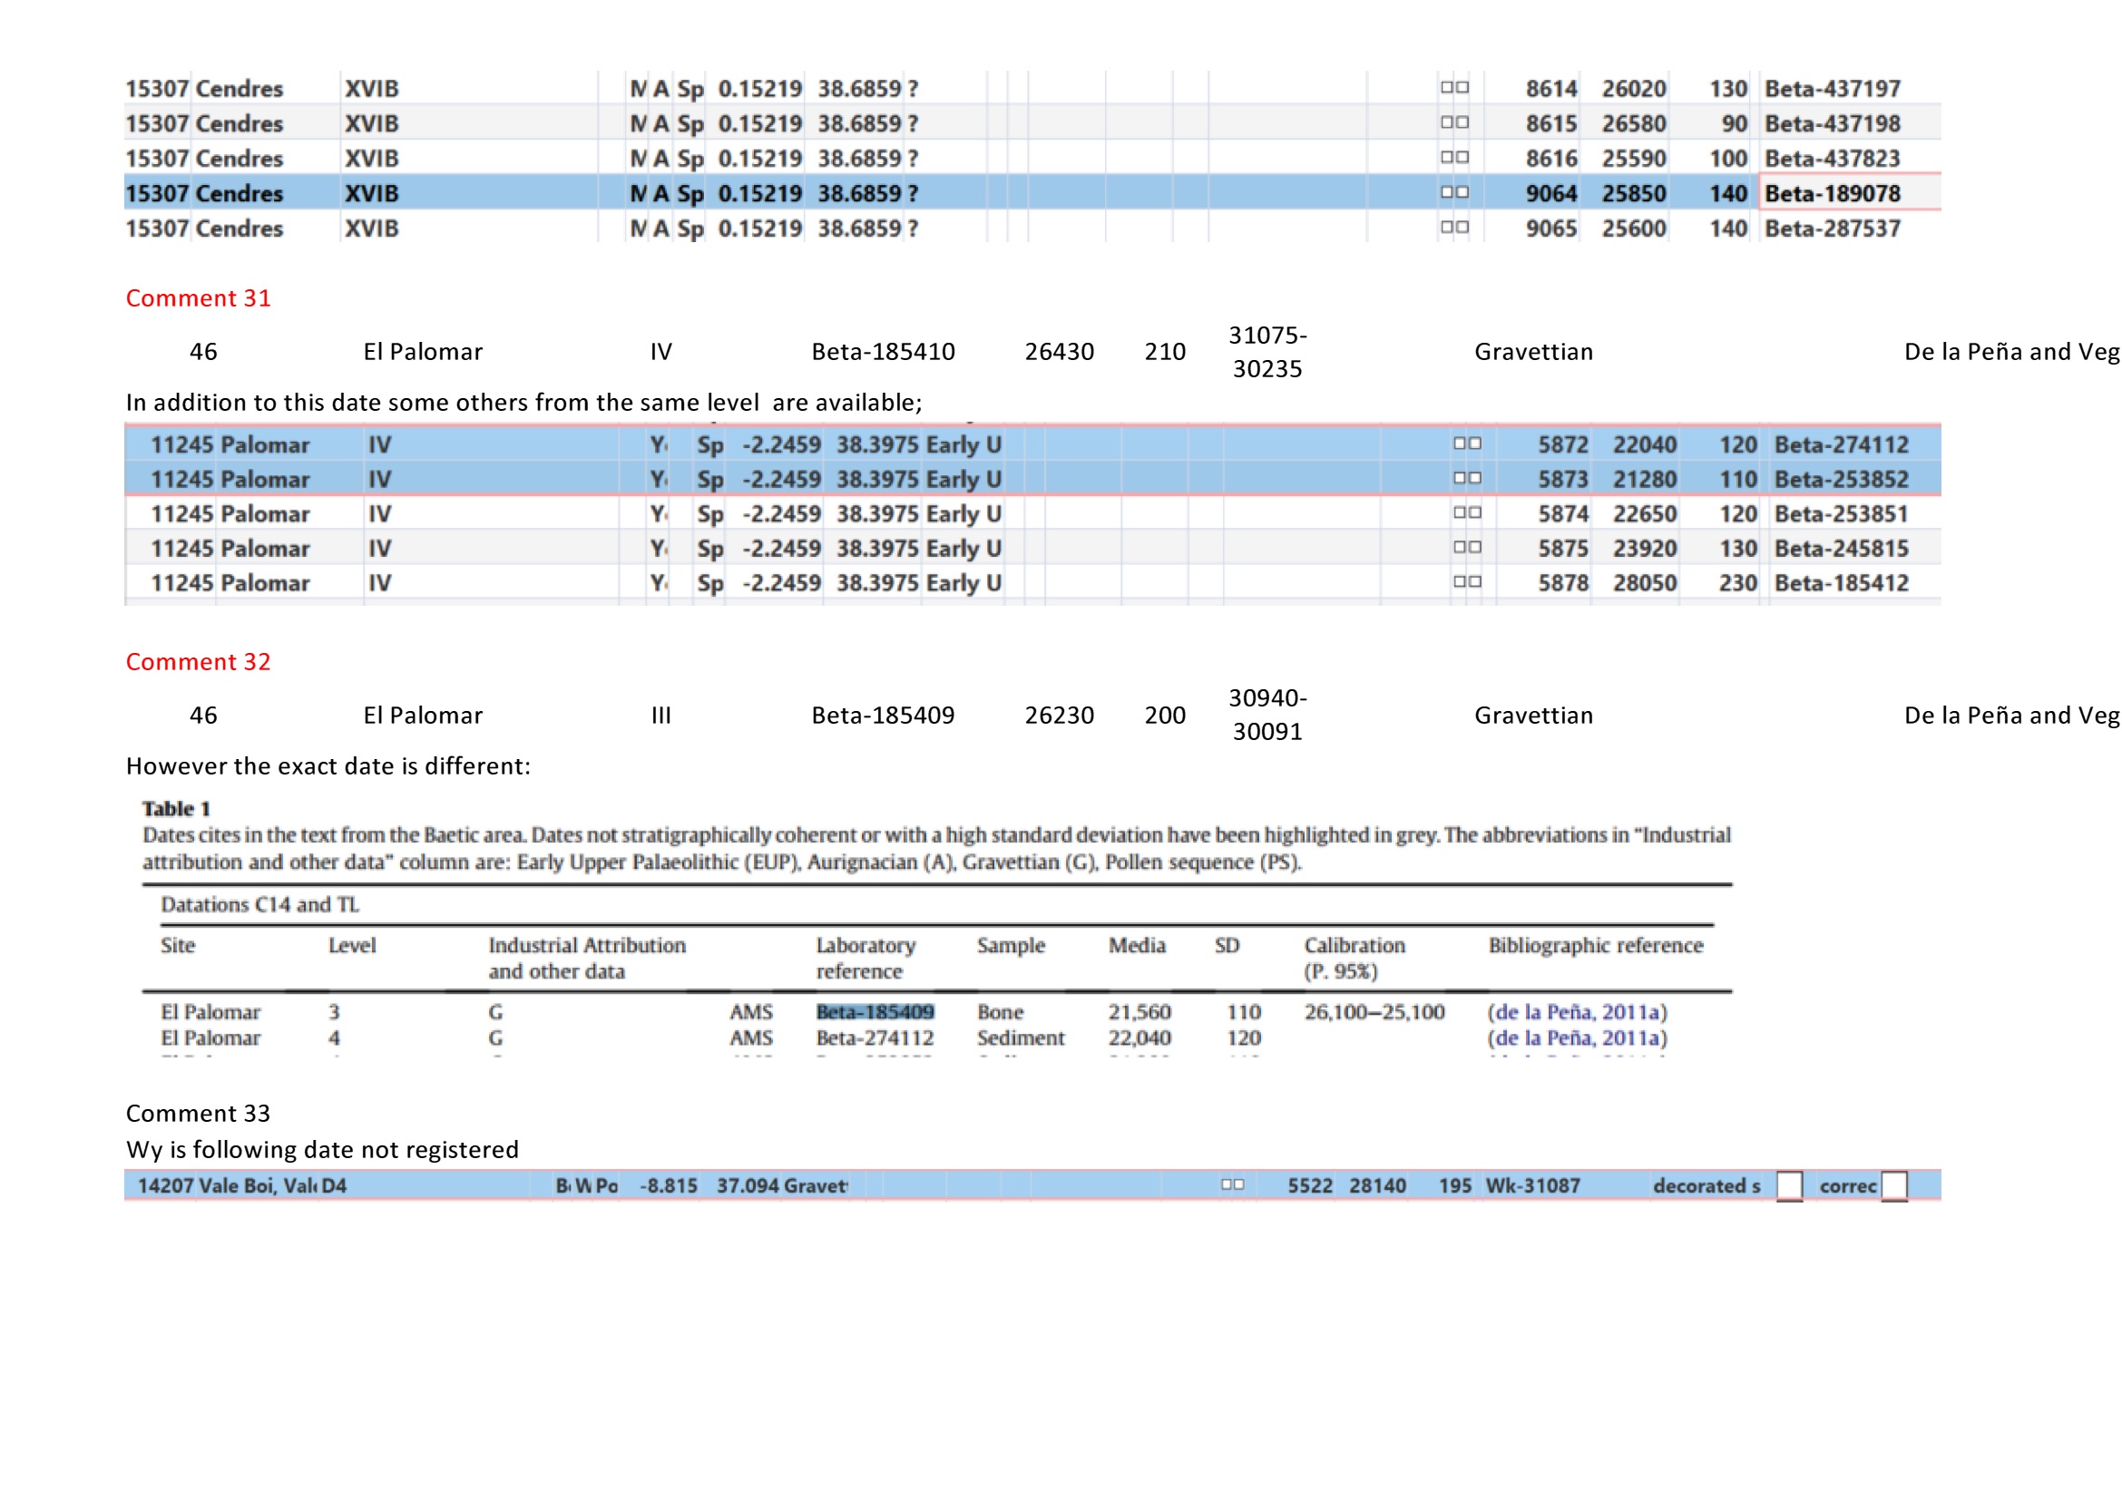Click the 'Comment 31' red heading
Image resolution: width=2122 pixels, height=1500 pixels.
[198, 298]
